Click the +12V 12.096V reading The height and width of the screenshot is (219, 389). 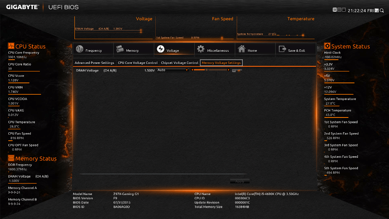tap(330, 92)
